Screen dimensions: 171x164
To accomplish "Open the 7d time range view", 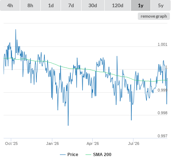I will (x=71, y=5).
